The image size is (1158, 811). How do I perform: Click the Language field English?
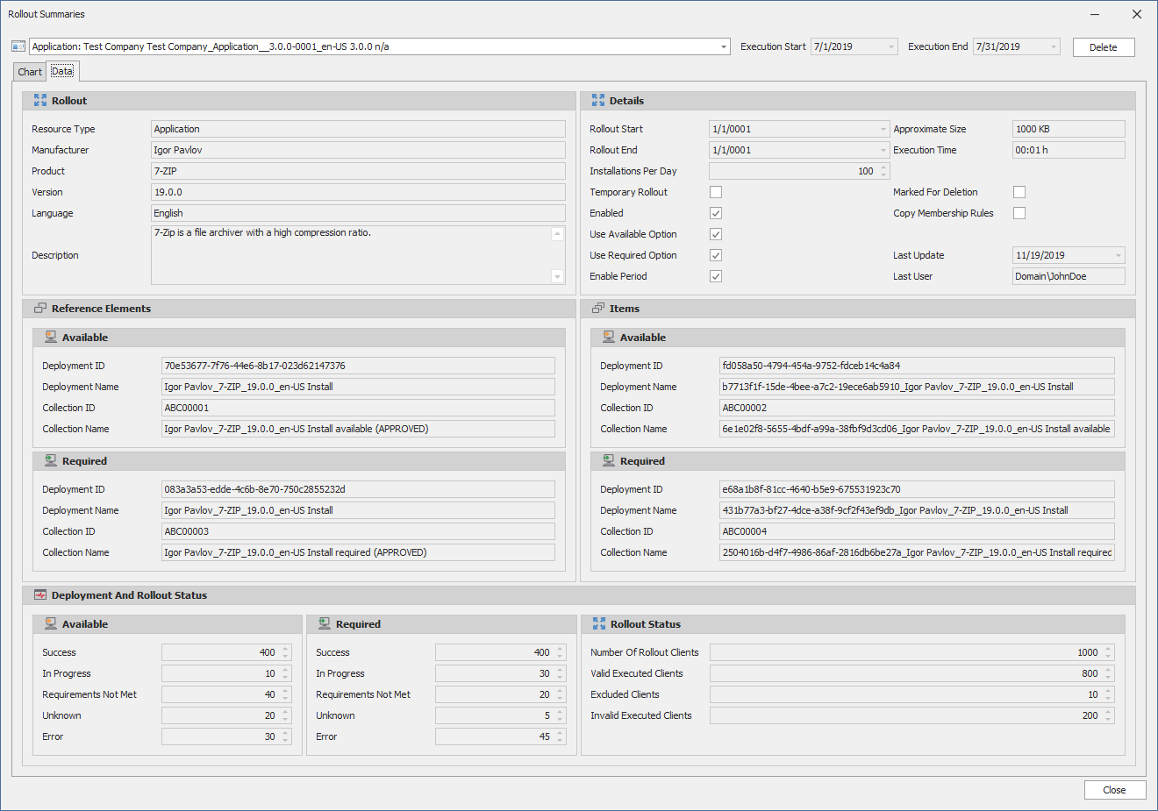click(x=358, y=213)
